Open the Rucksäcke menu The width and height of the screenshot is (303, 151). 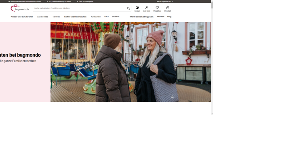click(96, 17)
